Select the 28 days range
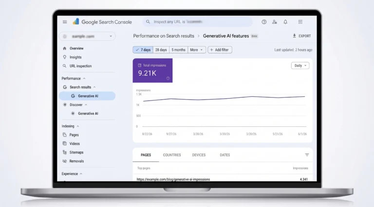This screenshot has width=374, height=207. tap(161, 50)
